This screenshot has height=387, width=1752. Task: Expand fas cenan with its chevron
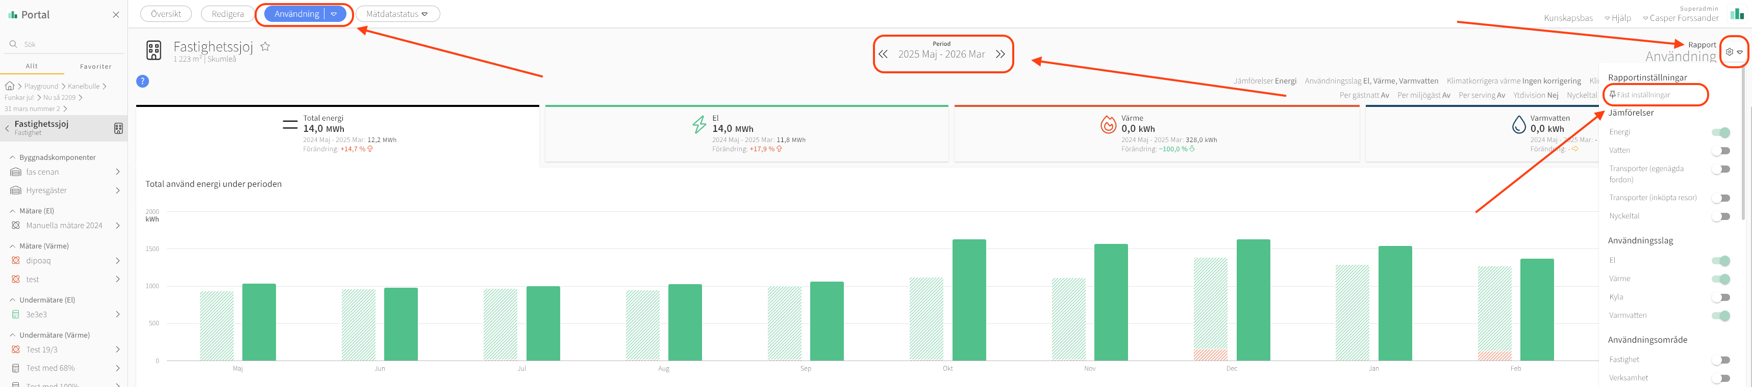tap(118, 173)
